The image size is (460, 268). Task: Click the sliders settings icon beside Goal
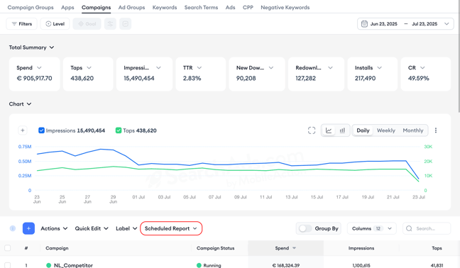[110, 23]
